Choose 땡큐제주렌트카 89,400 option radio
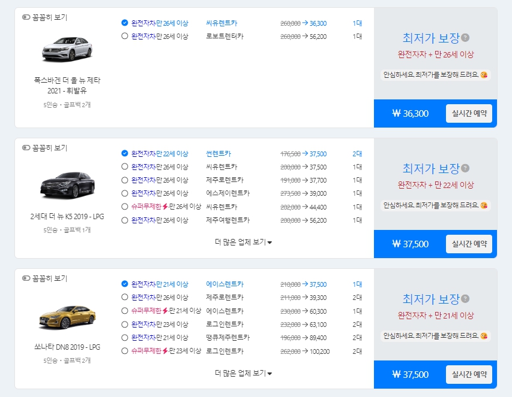This screenshot has width=512, height=397. (124, 337)
